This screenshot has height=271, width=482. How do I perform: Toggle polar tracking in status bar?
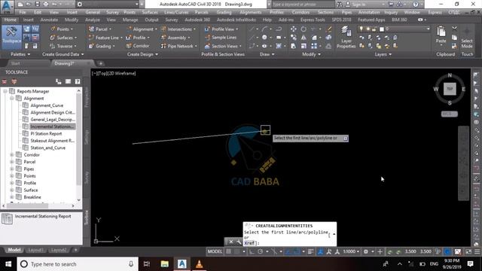click(261, 251)
